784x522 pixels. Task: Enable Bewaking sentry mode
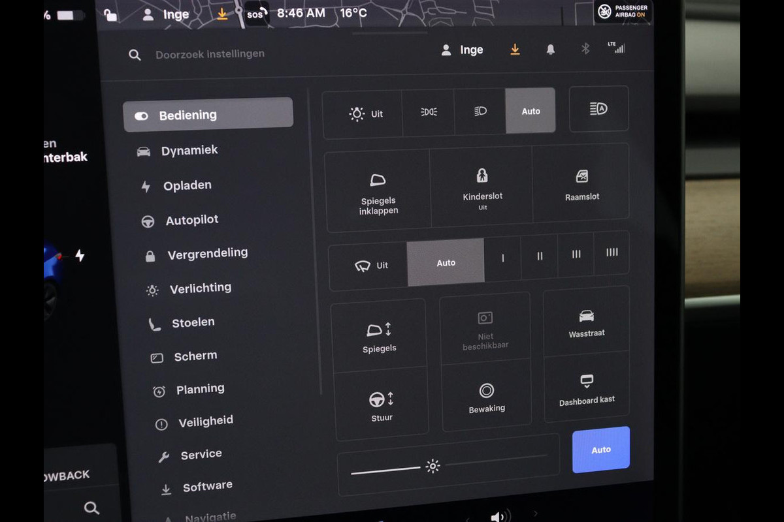point(487,397)
